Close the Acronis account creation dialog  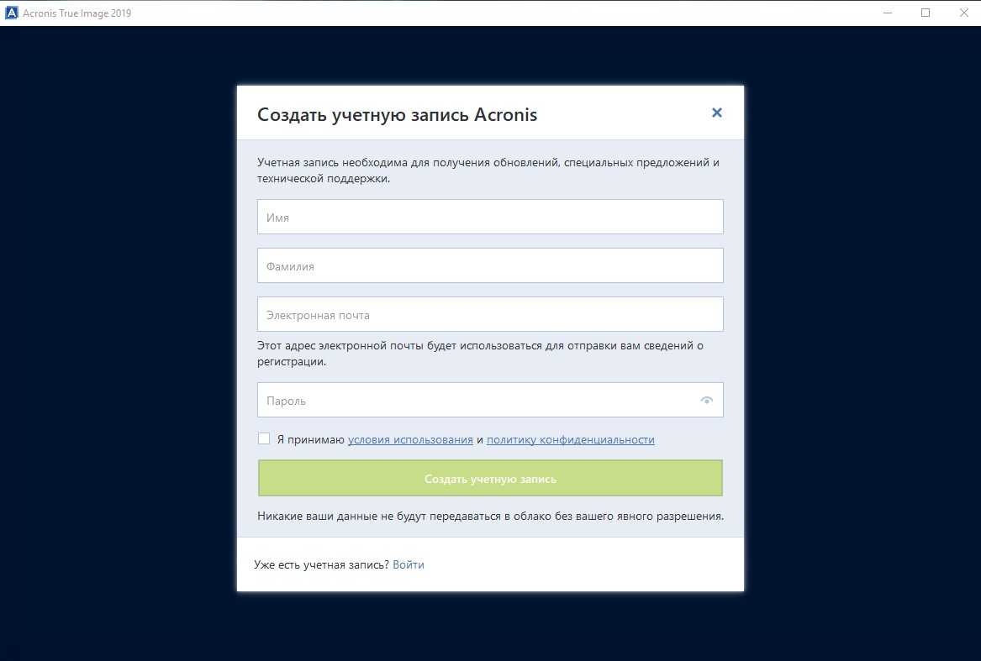click(717, 113)
